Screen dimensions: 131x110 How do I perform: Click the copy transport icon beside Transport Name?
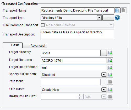pos(117,10)
